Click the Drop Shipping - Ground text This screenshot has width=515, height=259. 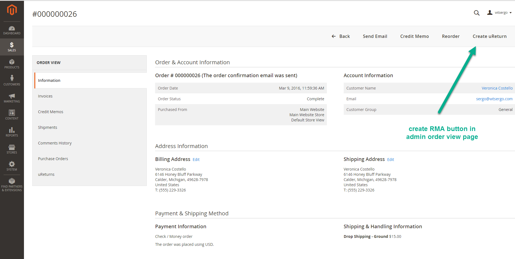(366, 236)
